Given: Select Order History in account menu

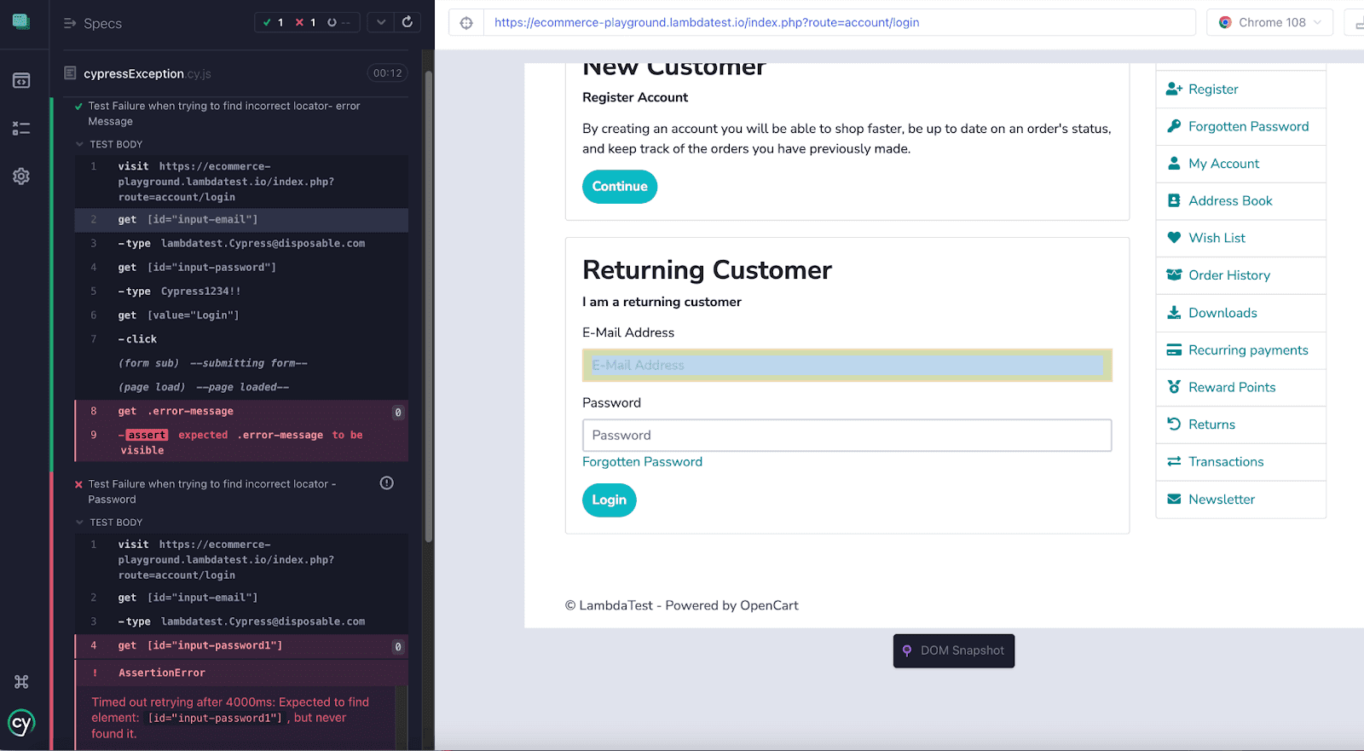Looking at the screenshot, I should pyautogui.click(x=1228, y=275).
